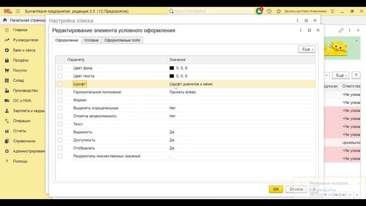The width and height of the screenshot is (366, 206).
Task: Confirm with the OK button
Action: pos(276,189)
